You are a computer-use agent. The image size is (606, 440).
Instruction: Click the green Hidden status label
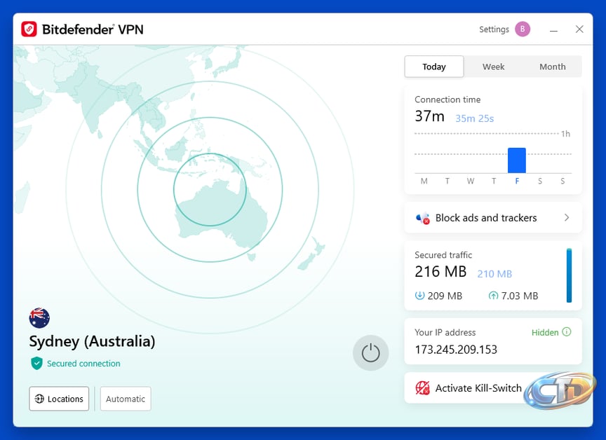[x=545, y=332]
